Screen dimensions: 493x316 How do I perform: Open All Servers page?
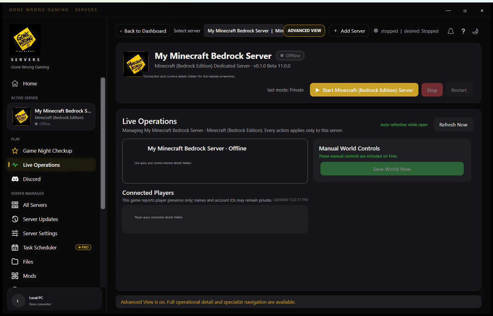click(51, 205)
